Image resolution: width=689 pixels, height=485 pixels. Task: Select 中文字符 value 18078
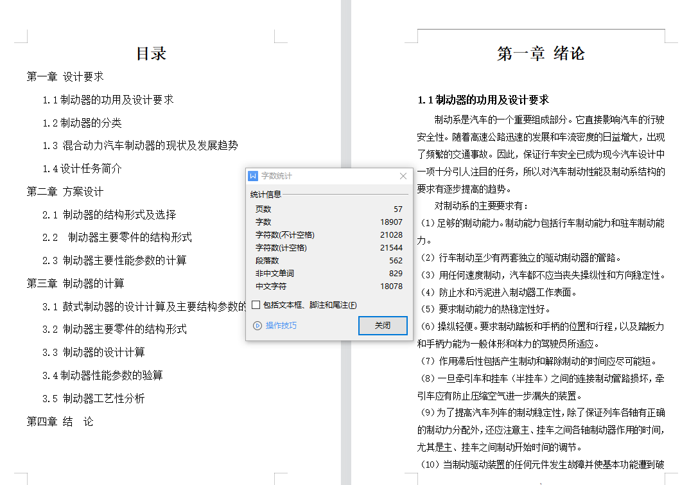tap(391, 286)
